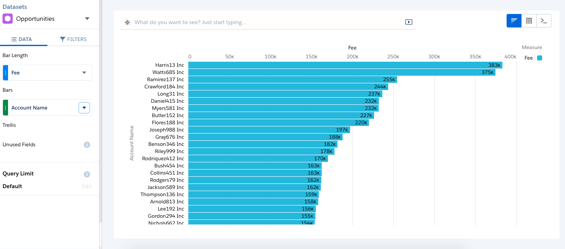Click the Daniel415 Inc label
Image resolution: width=565 pixels, height=249 pixels.
point(168,101)
